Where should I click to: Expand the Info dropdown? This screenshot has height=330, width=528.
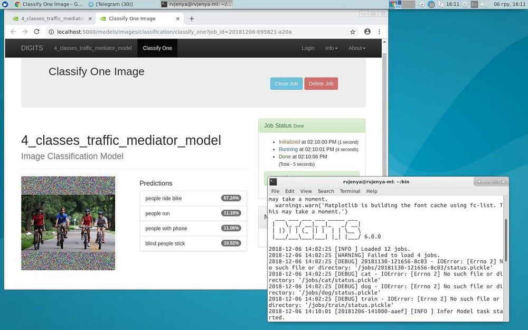click(x=332, y=48)
